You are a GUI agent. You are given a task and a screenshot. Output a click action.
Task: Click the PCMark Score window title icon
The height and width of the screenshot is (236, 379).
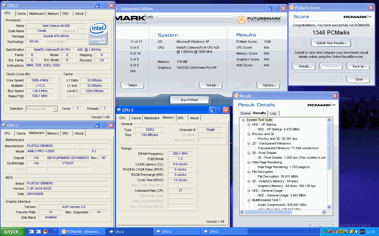[291, 8]
